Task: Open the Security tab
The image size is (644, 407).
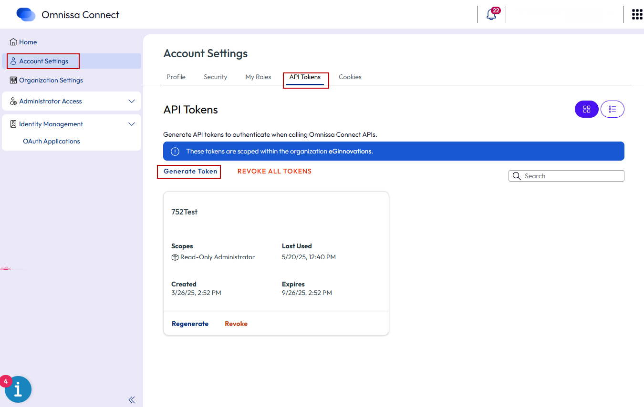Action: click(x=215, y=77)
